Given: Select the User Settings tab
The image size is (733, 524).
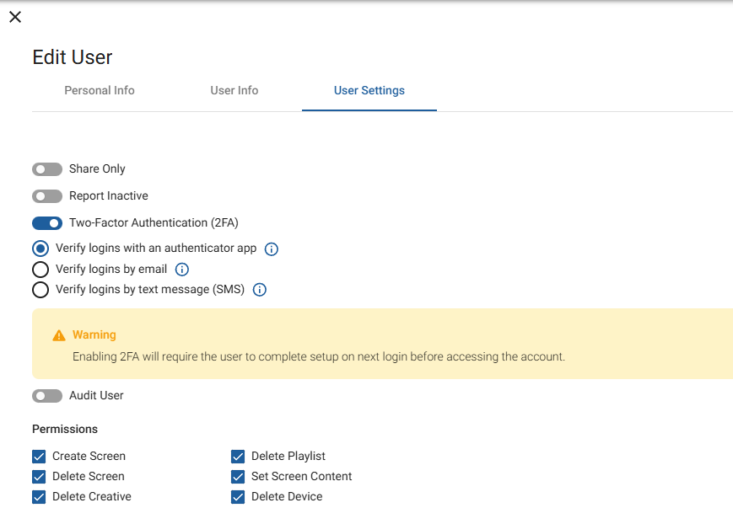Looking at the screenshot, I should 369,90.
